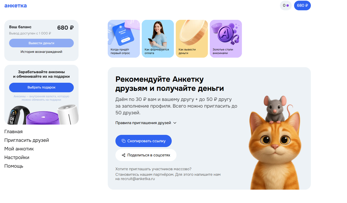Click the purple ancoin dot counter
347x203 pixels.
(286, 5)
